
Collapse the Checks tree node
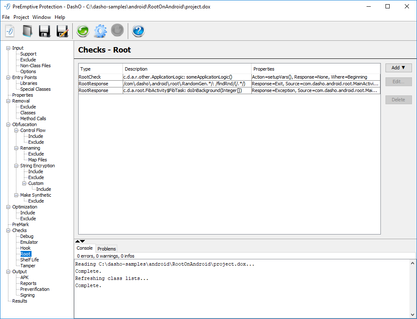(8, 230)
